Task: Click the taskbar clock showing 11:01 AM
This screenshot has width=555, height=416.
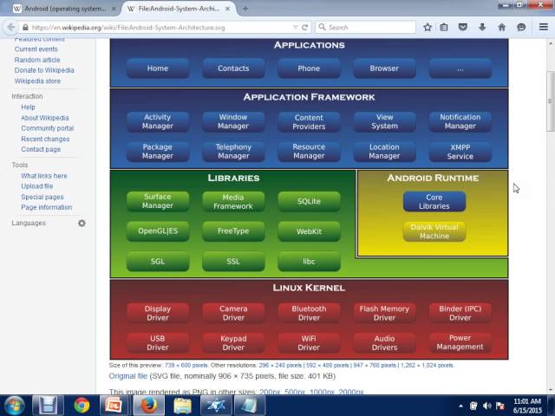Action: (x=527, y=406)
